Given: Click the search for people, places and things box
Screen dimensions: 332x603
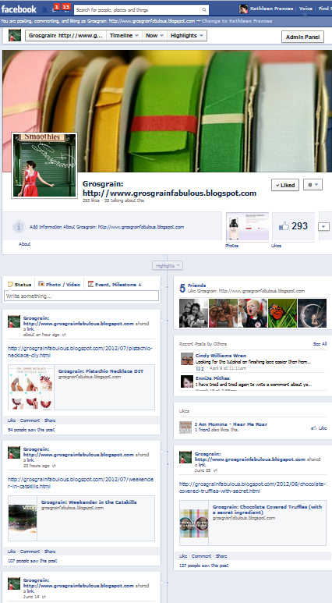Looking at the screenshot, I should [138, 9].
